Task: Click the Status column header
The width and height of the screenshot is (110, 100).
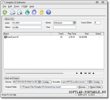Action: coord(95,34)
